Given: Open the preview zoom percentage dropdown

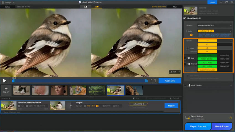Looking at the screenshot, I should point(179,72).
